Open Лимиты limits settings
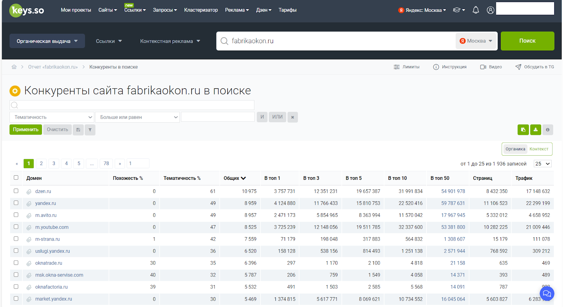The height and width of the screenshot is (307, 563). point(406,67)
